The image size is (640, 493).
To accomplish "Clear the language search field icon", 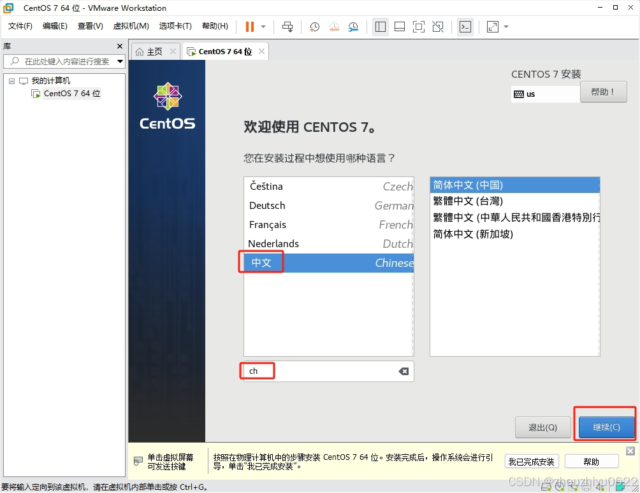I will point(404,371).
